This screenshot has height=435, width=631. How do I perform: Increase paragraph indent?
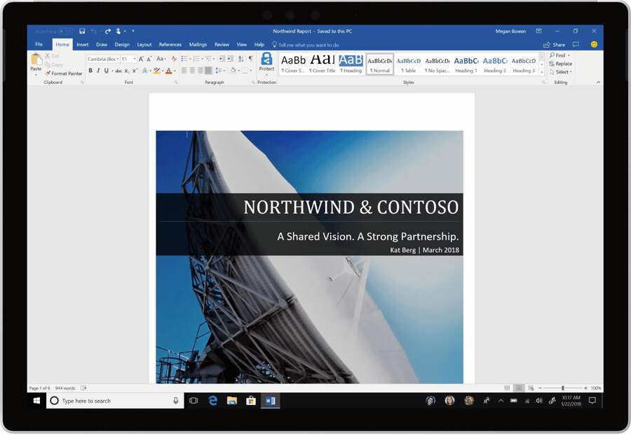pyautogui.click(x=230, y=59)
